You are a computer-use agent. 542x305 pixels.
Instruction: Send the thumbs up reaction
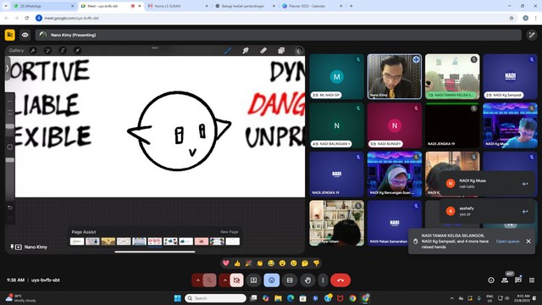pos(237,263)
